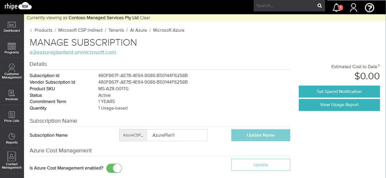Screen dimensions: 386x178
Task: Click the Subscription Name field containing AzurePlan1
Action: [x=177, y=135]
